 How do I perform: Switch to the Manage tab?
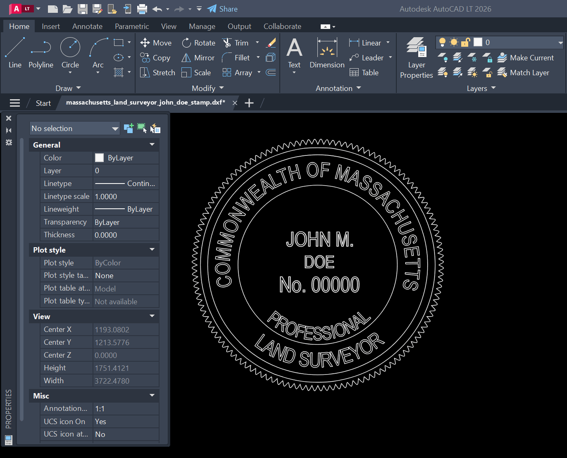point(202,26)
